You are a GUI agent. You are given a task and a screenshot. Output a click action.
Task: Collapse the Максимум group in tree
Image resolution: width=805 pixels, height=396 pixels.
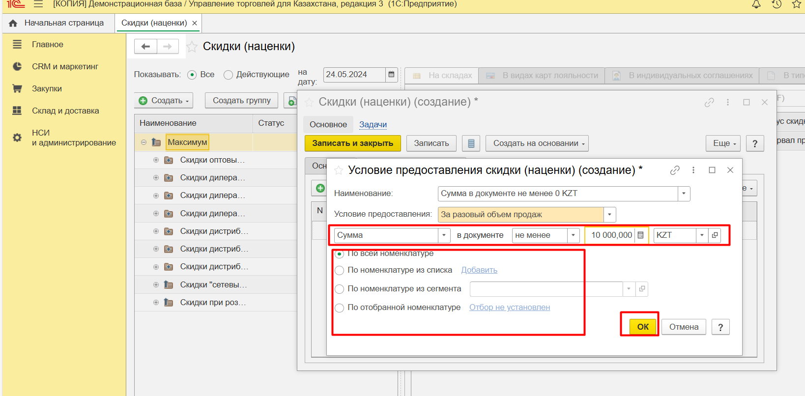click(144, 142)
